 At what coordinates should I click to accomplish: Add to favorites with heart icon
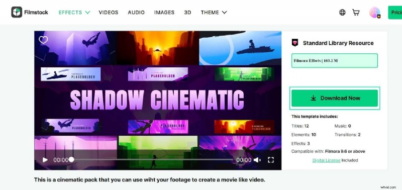[43, 40]
